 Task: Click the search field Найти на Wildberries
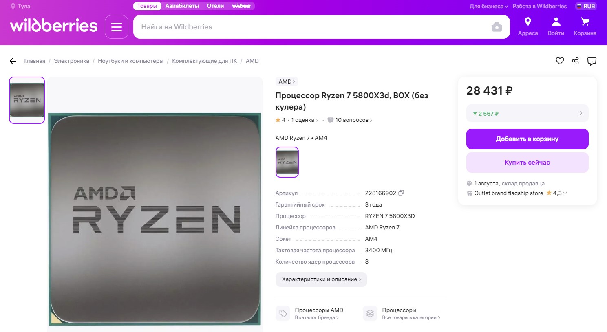pos(312,27)
